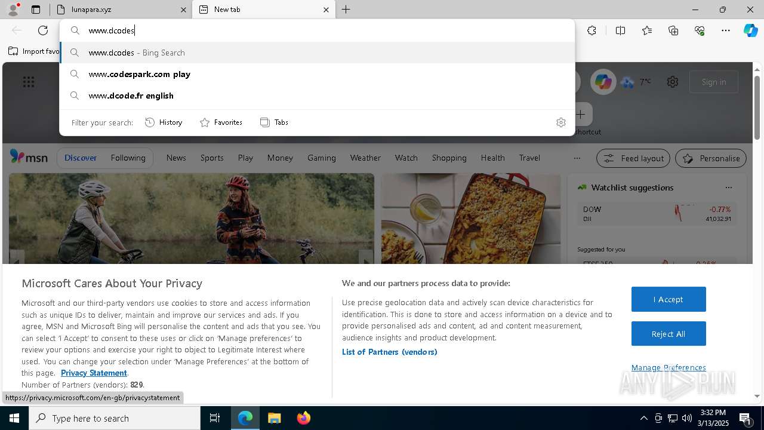Open weather widget showing 7°C
This screenshot has height=430, width=764.
coord(636,82)
